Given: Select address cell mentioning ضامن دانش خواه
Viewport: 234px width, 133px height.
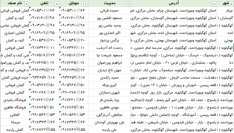Looking at the screenshot, I should (x=174, y=115).
